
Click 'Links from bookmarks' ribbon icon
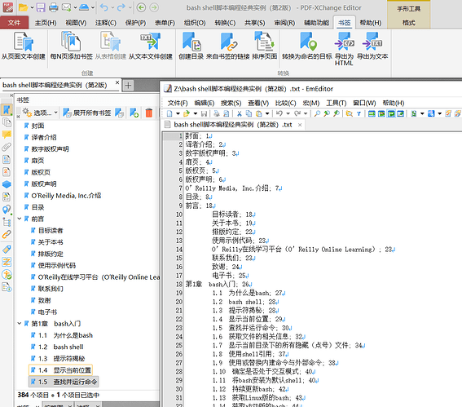coord(227,46)
